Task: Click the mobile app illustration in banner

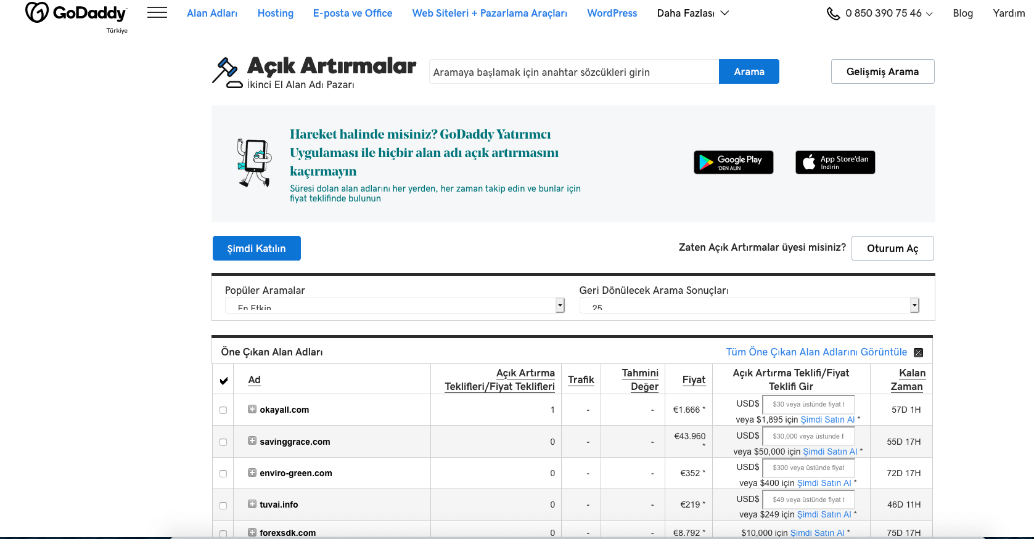Action: point(254,163)
